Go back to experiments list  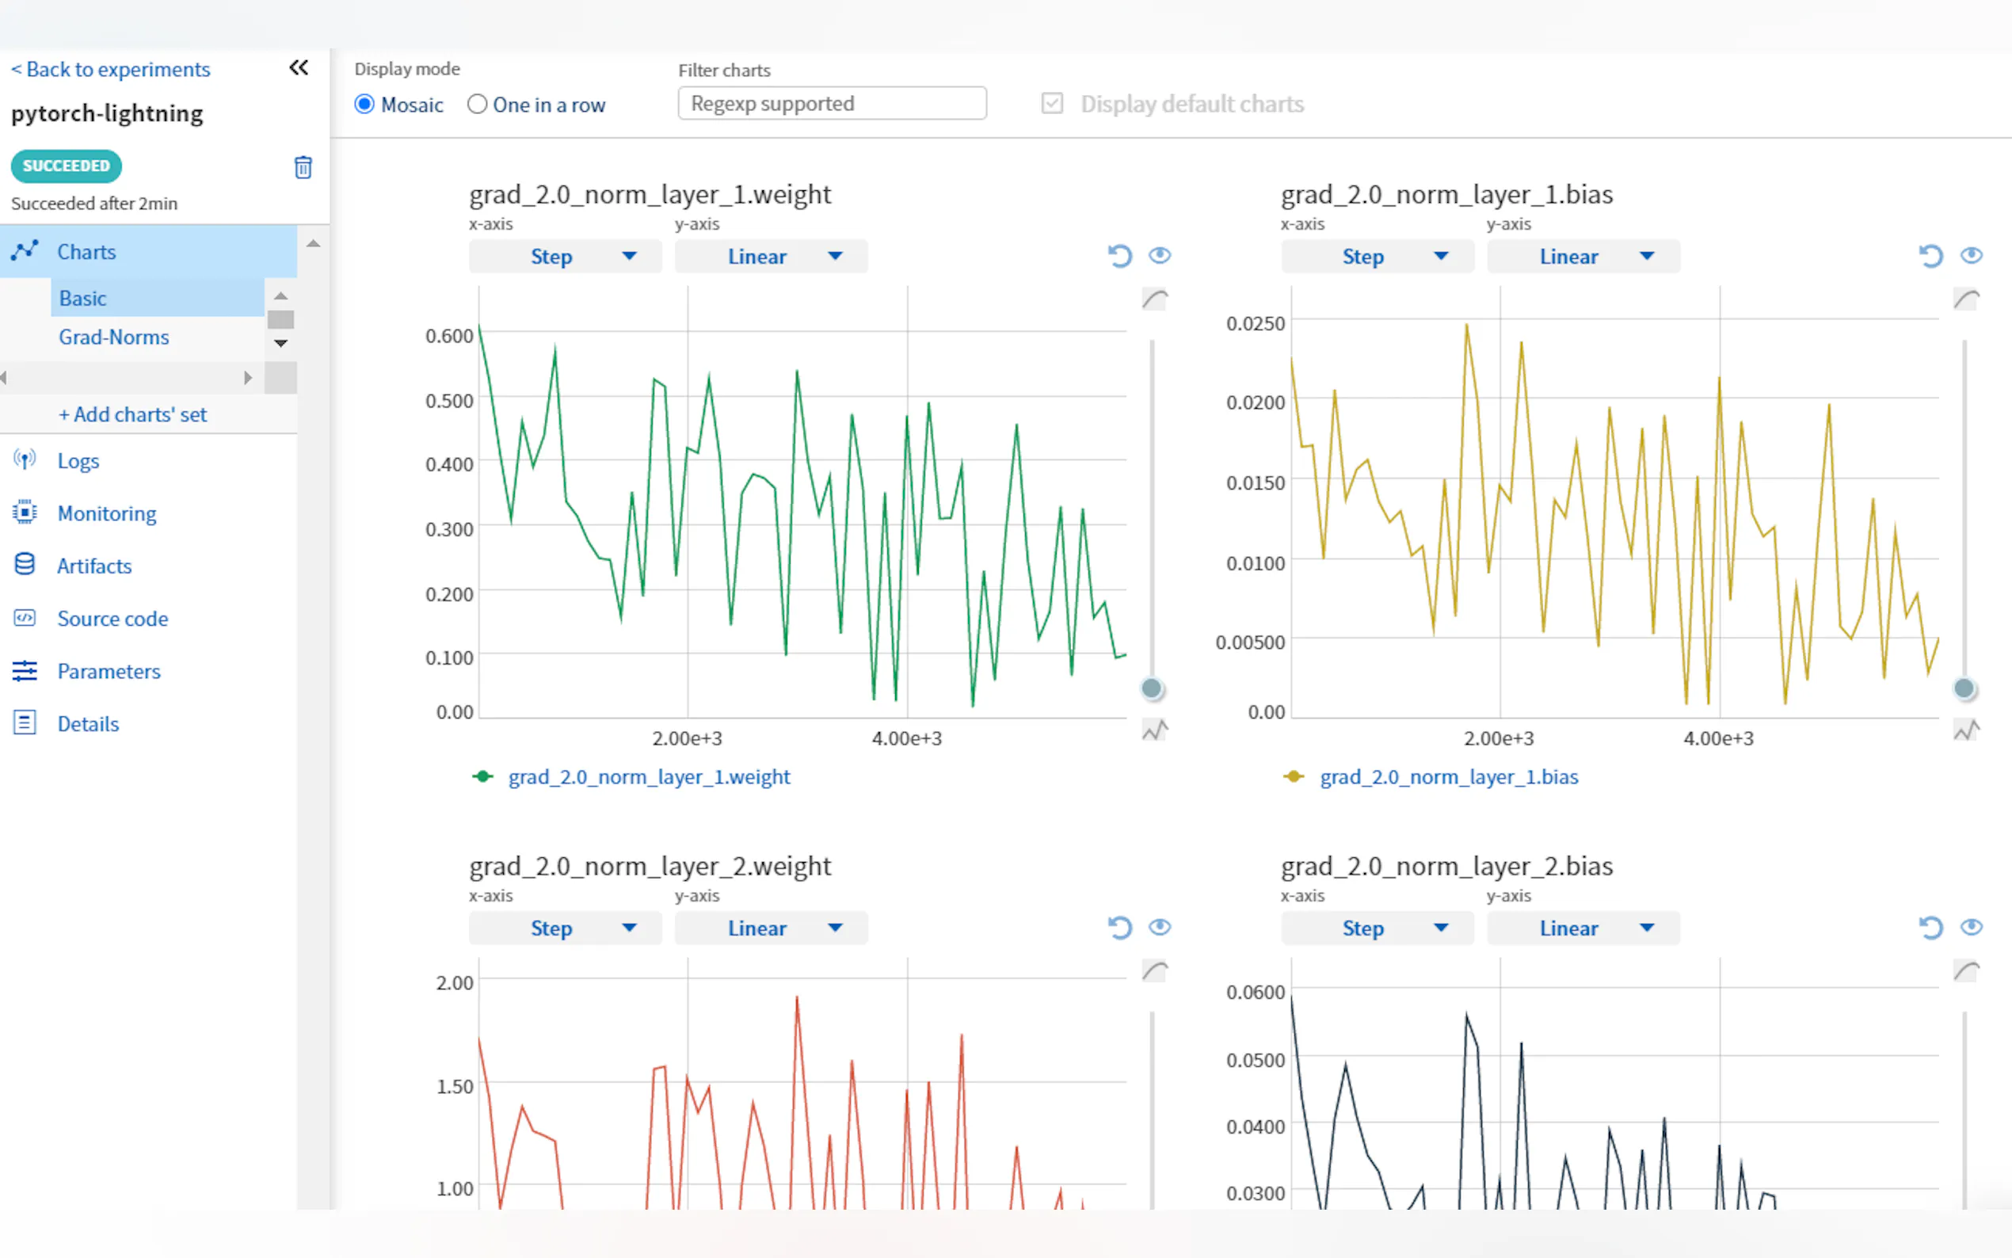[111, 69]
